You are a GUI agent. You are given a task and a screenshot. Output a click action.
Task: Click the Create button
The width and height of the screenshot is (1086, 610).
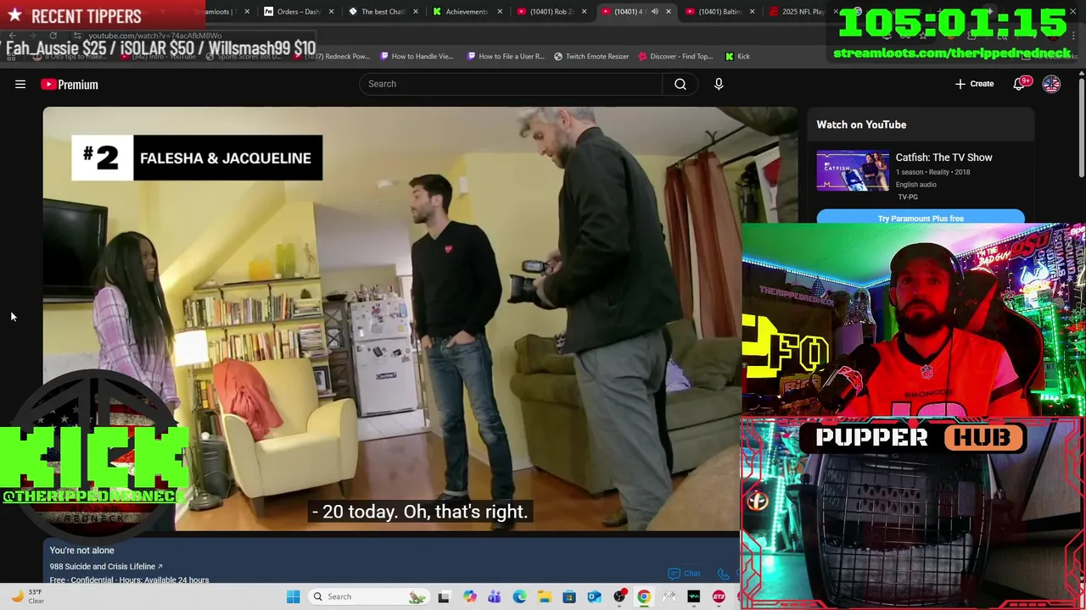tap(974, 84)
